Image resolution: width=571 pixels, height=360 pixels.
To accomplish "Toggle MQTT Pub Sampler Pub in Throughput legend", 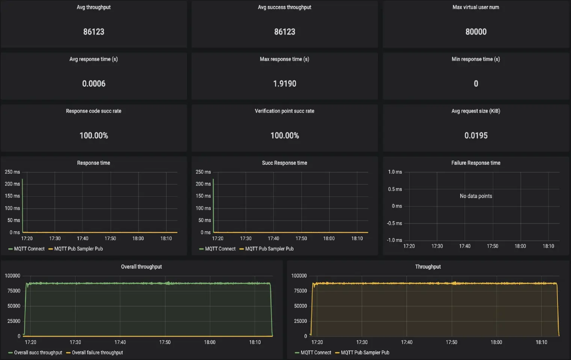I will click(x=365, y=352).
